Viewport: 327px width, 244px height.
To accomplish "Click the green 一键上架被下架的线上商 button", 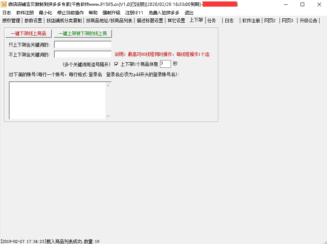I will coord(83,33).
